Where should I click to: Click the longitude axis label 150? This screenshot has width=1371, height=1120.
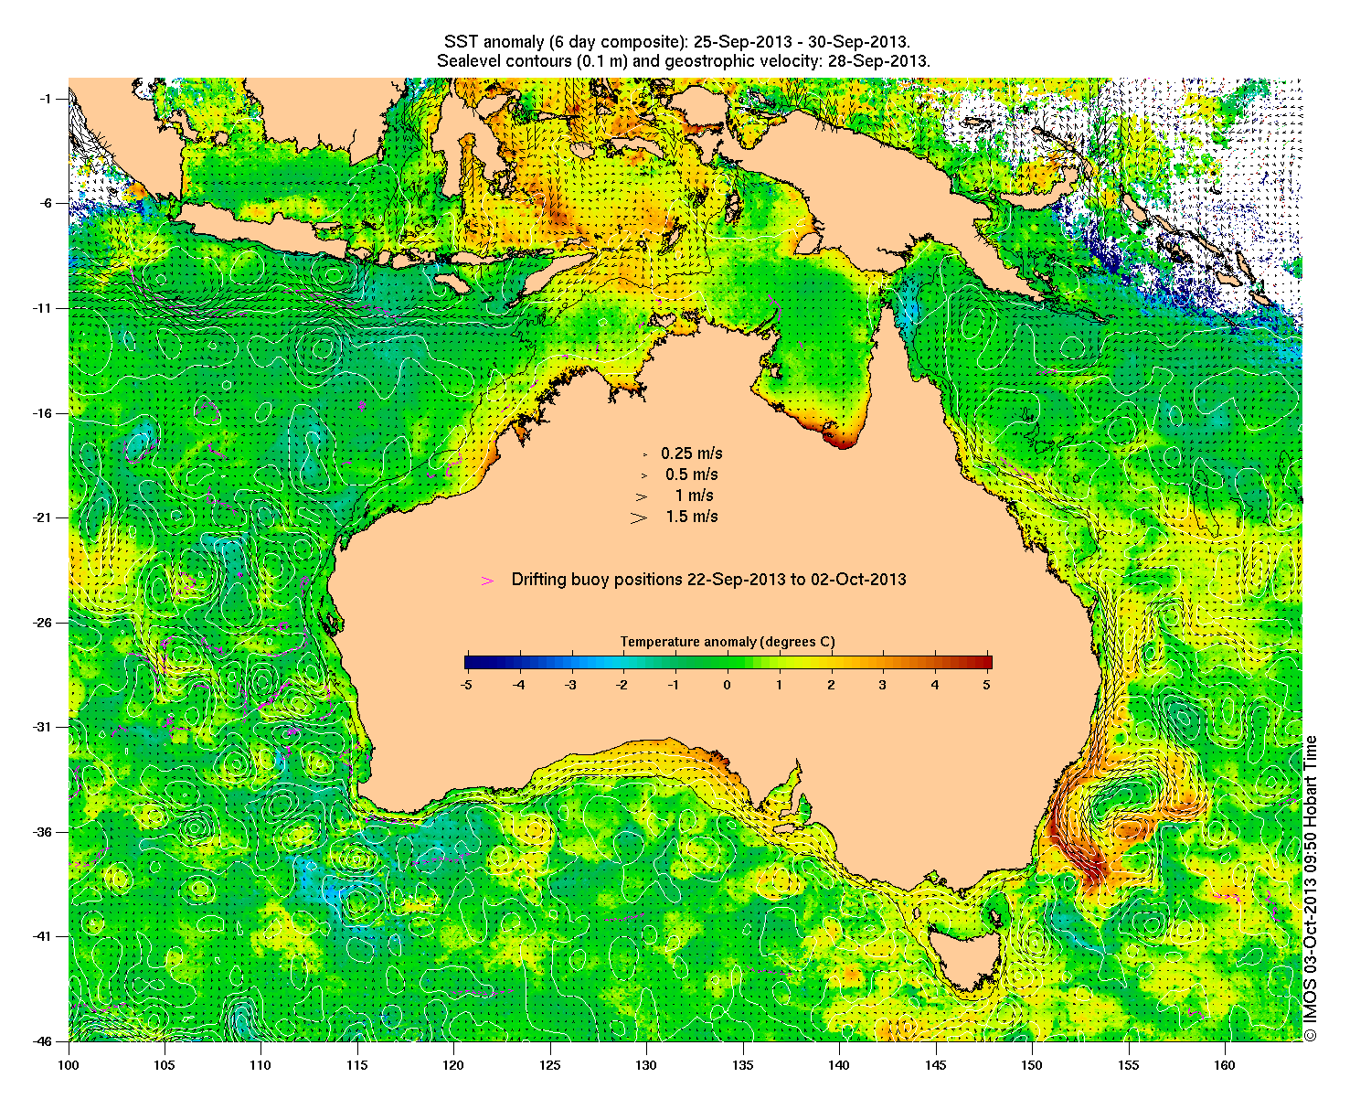point(1031,1065)
